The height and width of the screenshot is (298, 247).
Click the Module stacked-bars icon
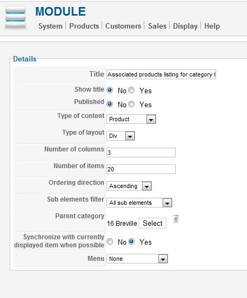point(16,17)
